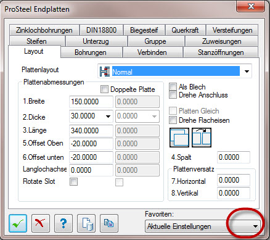Open the Versteifungen tab
The image size is (270, 240).
pyautogui.click(x=232, y=30)
